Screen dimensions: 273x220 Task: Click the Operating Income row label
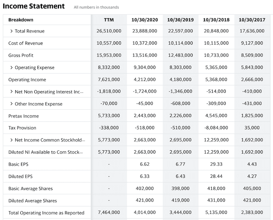point(27,80)
